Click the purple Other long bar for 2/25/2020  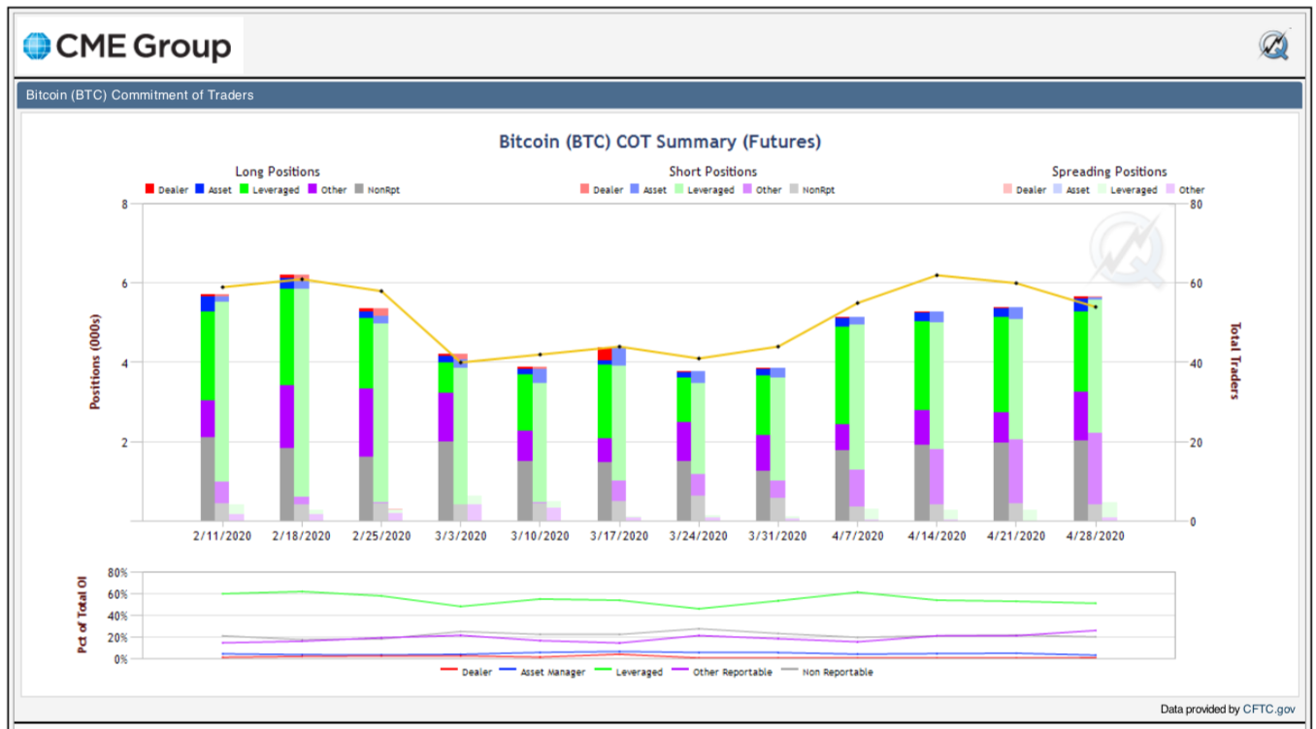point(366,423)
